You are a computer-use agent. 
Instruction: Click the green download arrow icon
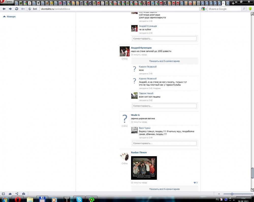[250, 9]
